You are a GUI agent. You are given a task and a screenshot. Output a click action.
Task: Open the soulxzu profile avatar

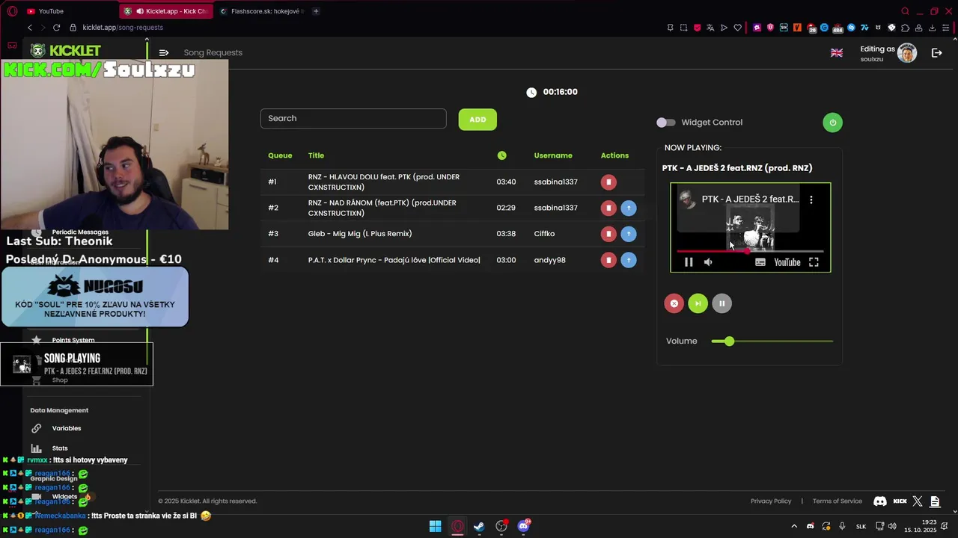tap(907, 53)
